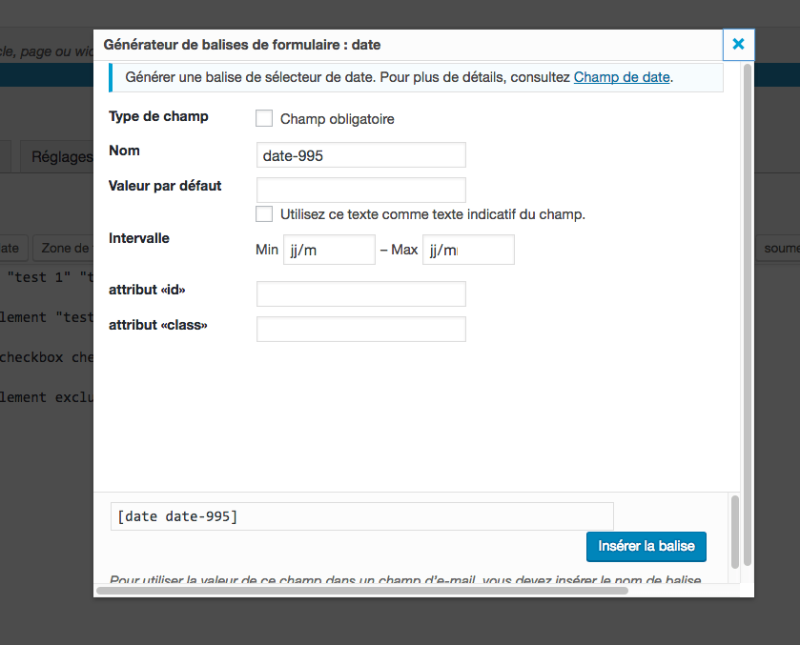Click the Valeur par défaut input field
The image size is (800, 645).
[x=360, y=189]
